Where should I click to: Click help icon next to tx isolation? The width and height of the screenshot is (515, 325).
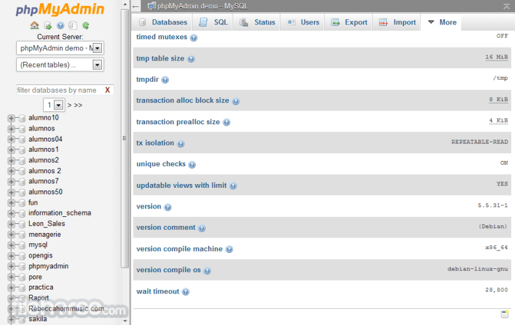point(180,144)
